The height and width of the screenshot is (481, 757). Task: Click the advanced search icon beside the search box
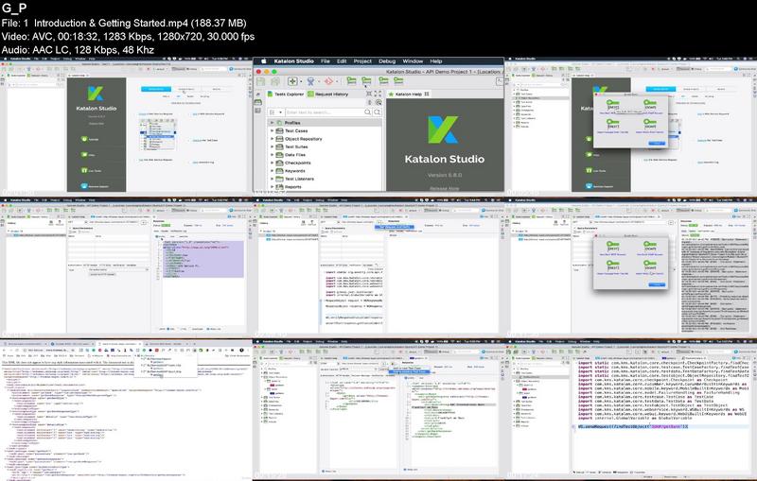click(378, 112)
